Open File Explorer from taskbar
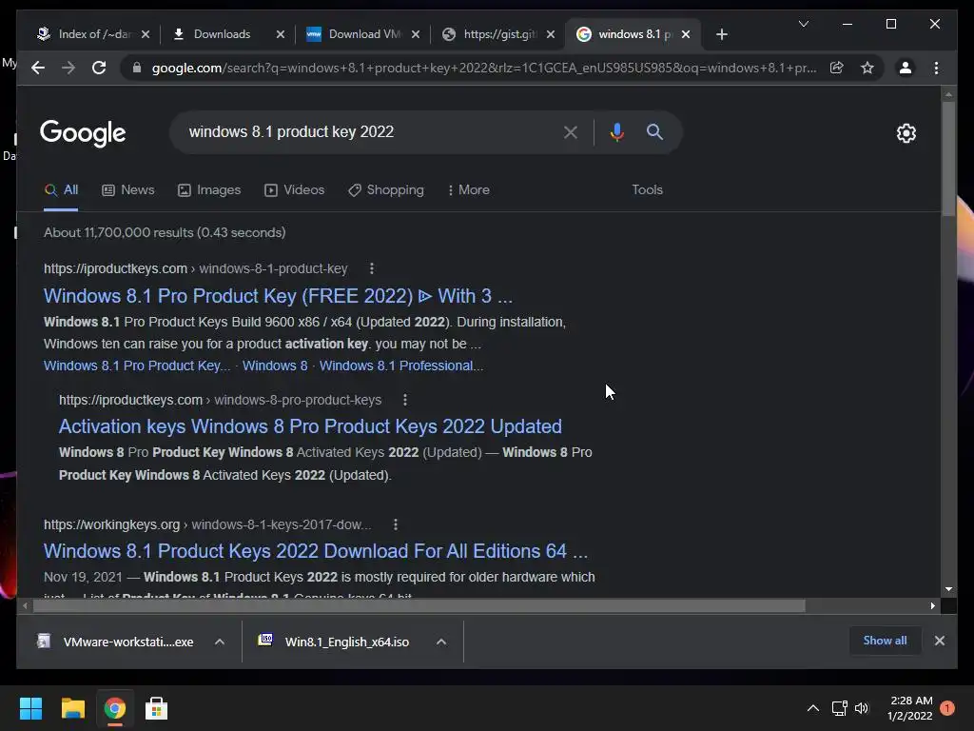Screen dimensions: 974x731 [72, 708]
